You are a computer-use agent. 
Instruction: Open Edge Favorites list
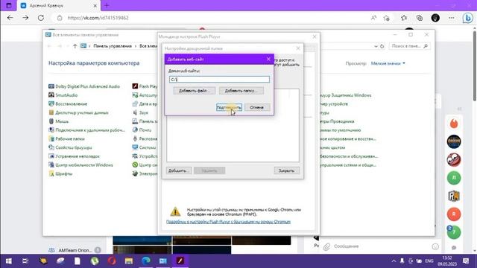pyautogui.click(x=404, y=18)
